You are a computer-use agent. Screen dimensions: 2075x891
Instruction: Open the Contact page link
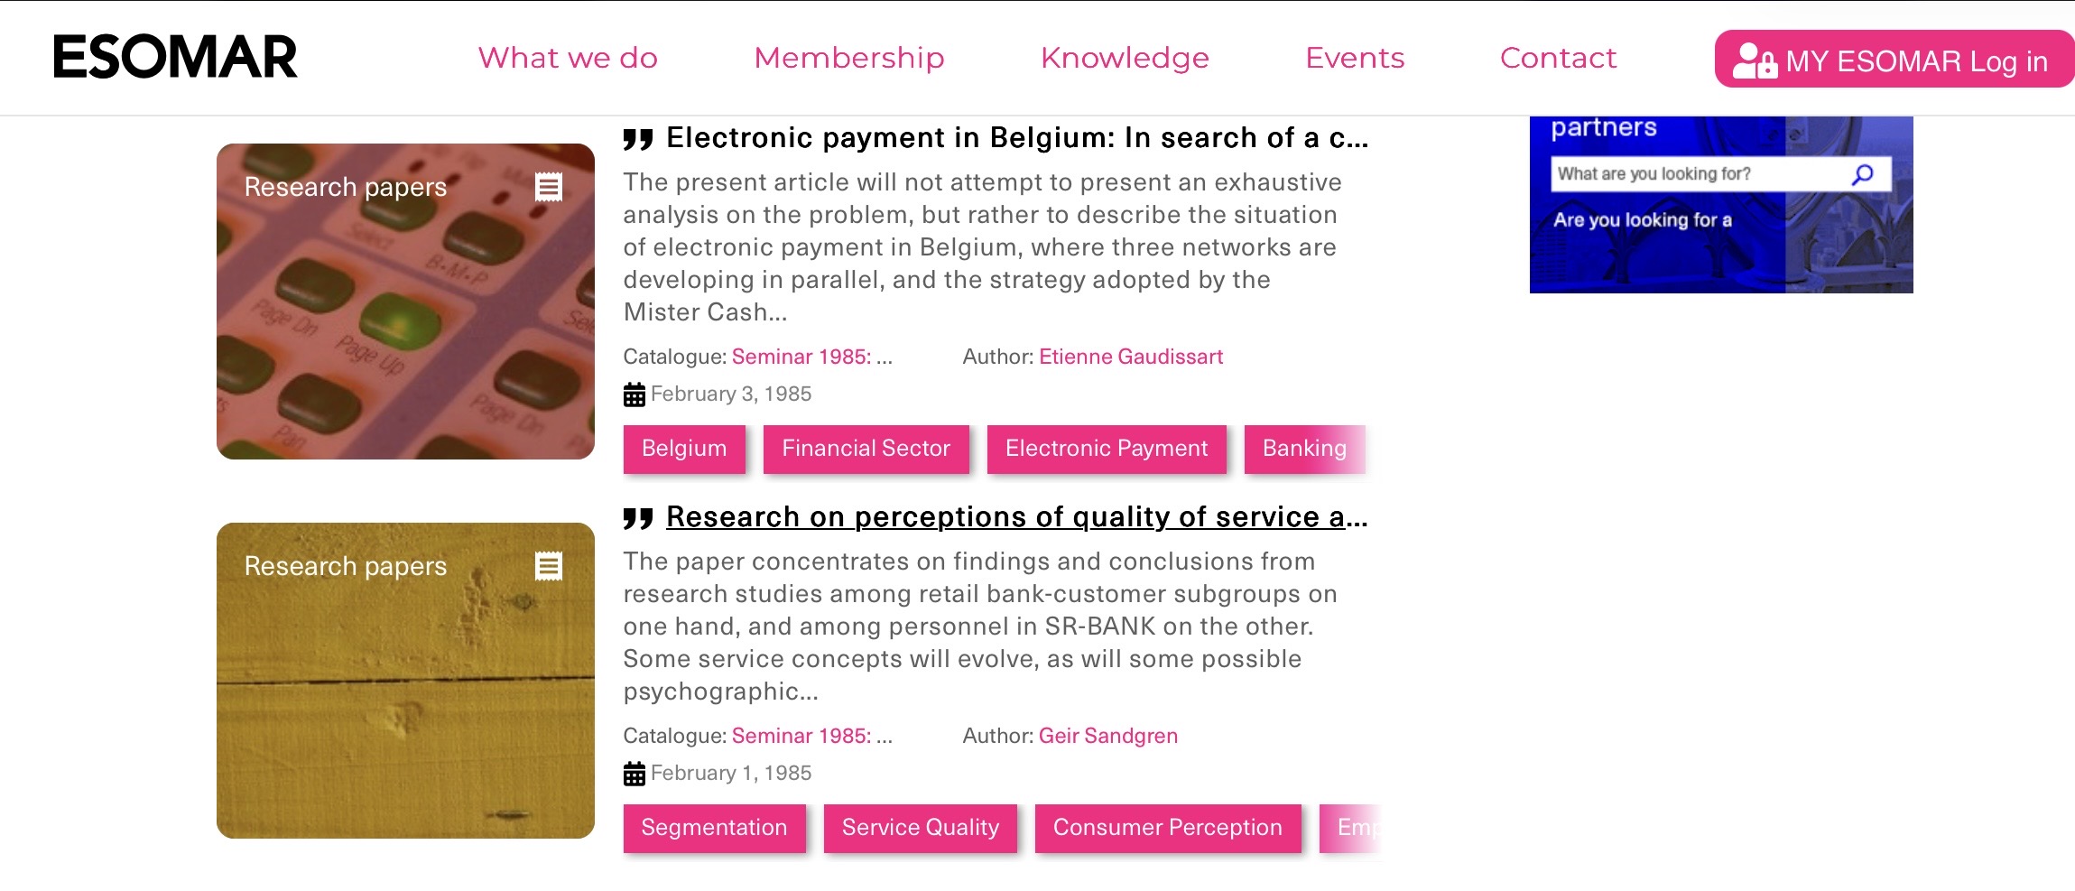click(1558, 58)
